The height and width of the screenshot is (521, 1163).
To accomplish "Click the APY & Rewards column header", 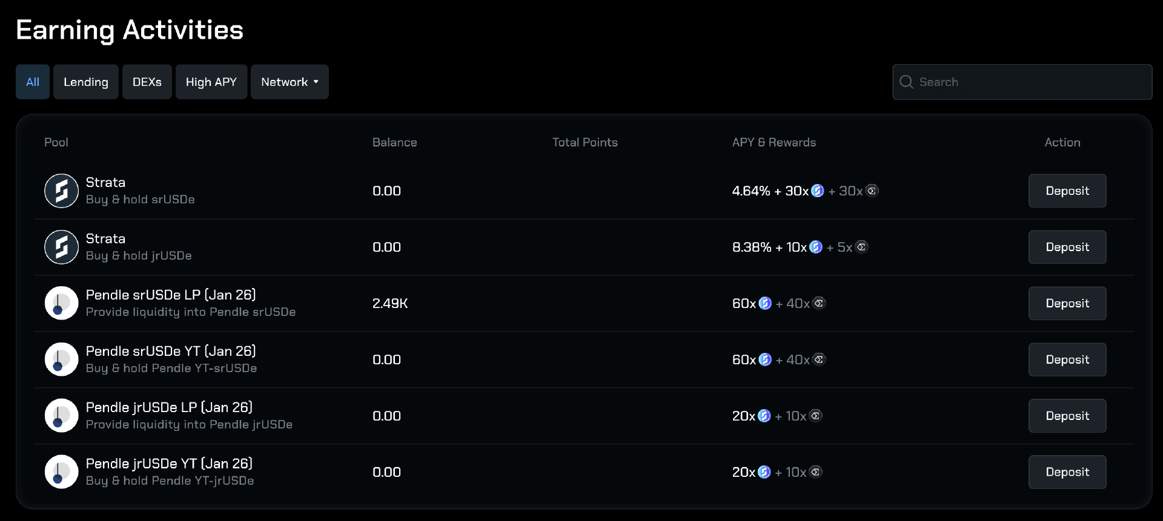I will click(x=774, y=142).
